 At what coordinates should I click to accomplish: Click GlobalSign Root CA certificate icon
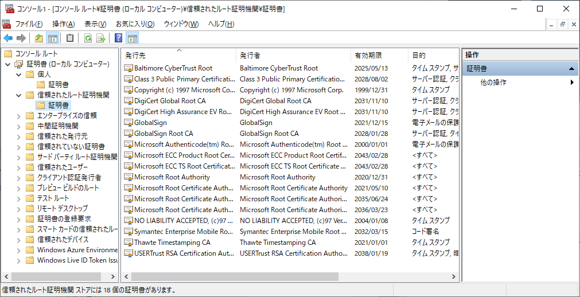tap(129, 134)
